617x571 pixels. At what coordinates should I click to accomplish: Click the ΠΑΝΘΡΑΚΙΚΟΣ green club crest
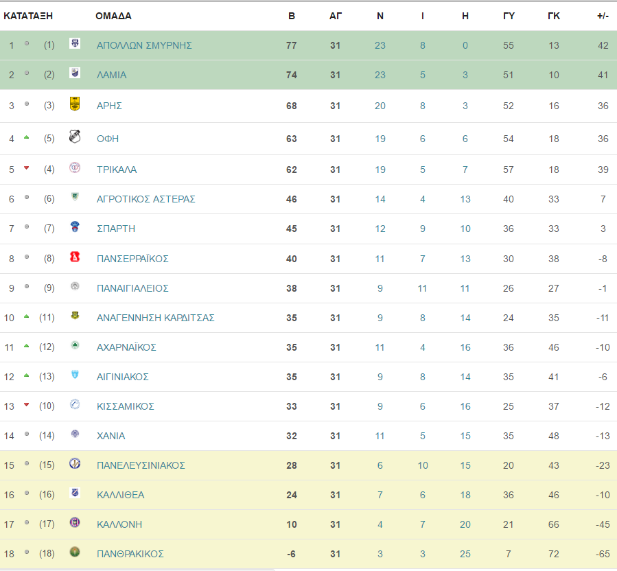click(75, 552)
